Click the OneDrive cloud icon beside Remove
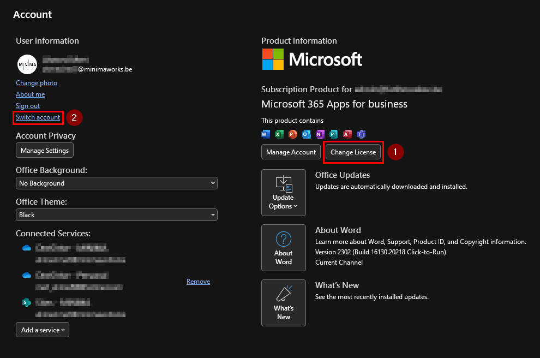 (27, 275)
